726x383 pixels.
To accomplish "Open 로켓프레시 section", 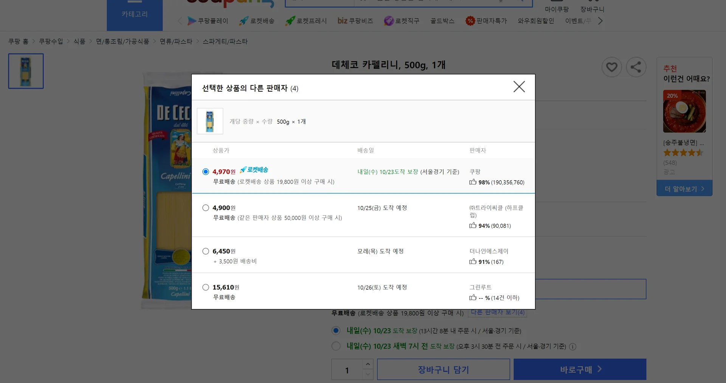I will click(306, 21).
